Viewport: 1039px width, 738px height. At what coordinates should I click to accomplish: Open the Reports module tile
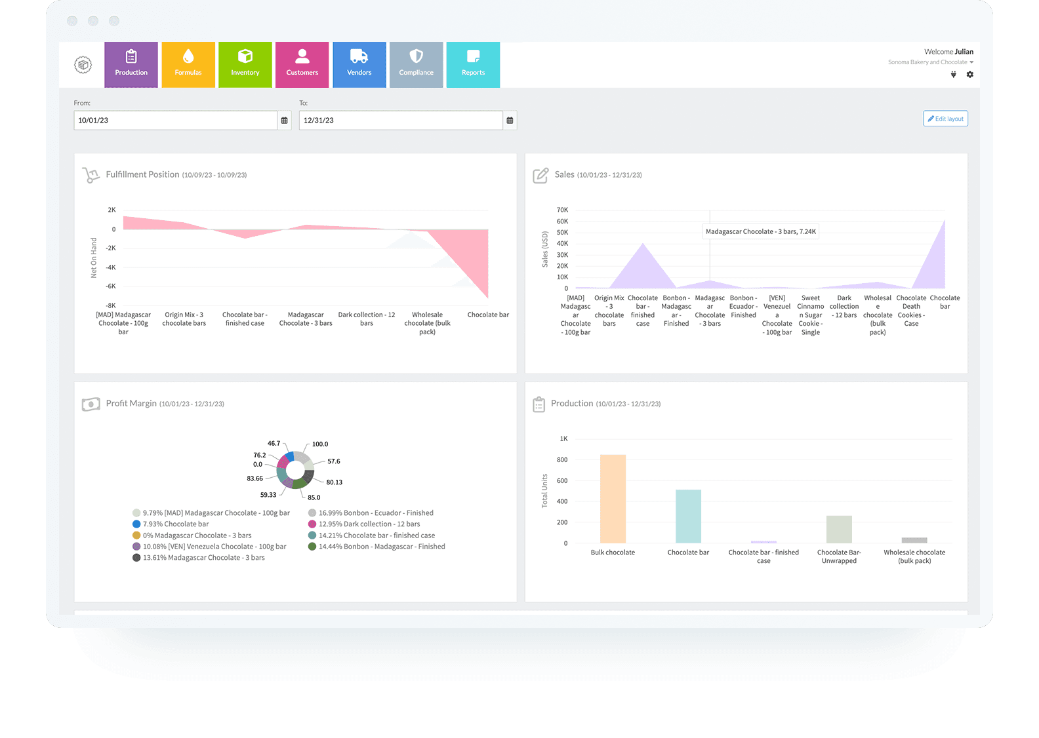tap(473, 65)
